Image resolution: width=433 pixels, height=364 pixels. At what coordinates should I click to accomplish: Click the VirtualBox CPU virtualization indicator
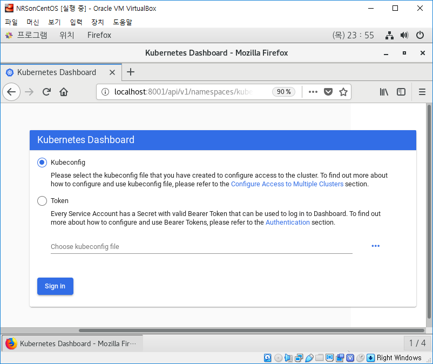[x=350, y=358]
